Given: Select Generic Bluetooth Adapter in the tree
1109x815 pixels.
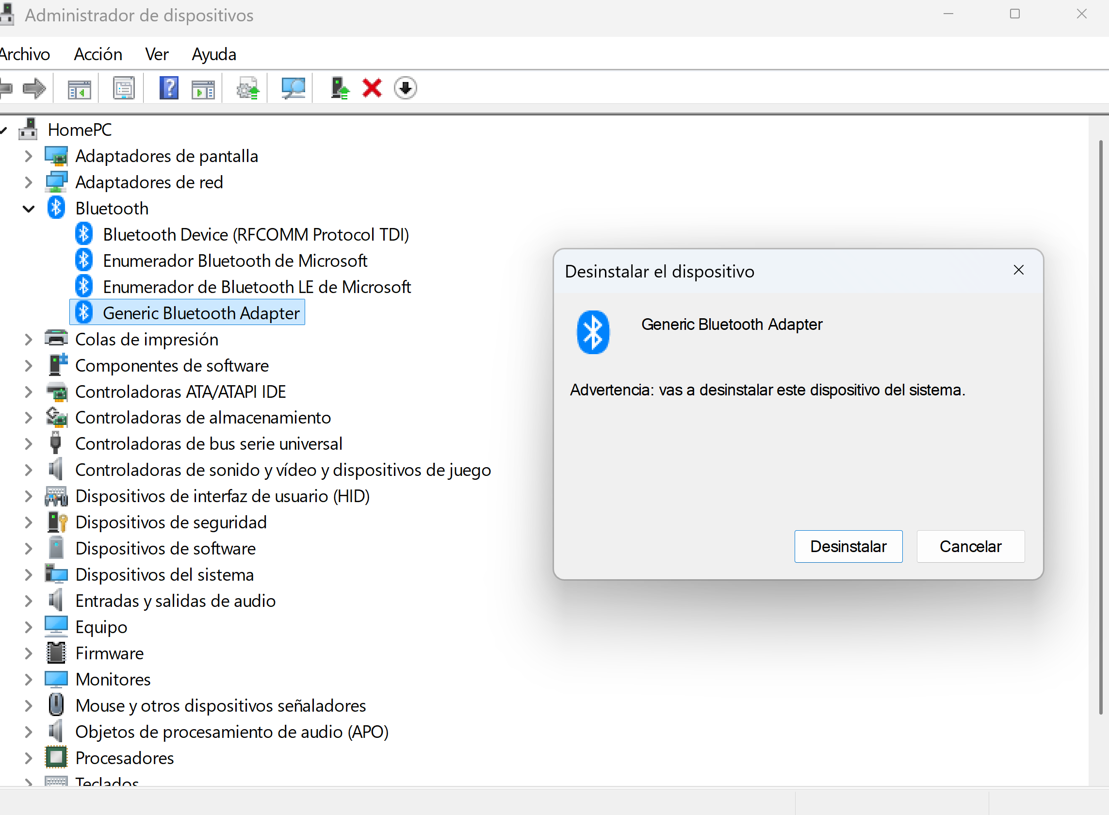Looking at the screenshot, I should [x=187, y=313].
